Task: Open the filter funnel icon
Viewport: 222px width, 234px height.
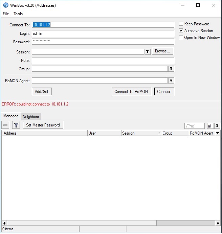Action: tap(16, 125)
